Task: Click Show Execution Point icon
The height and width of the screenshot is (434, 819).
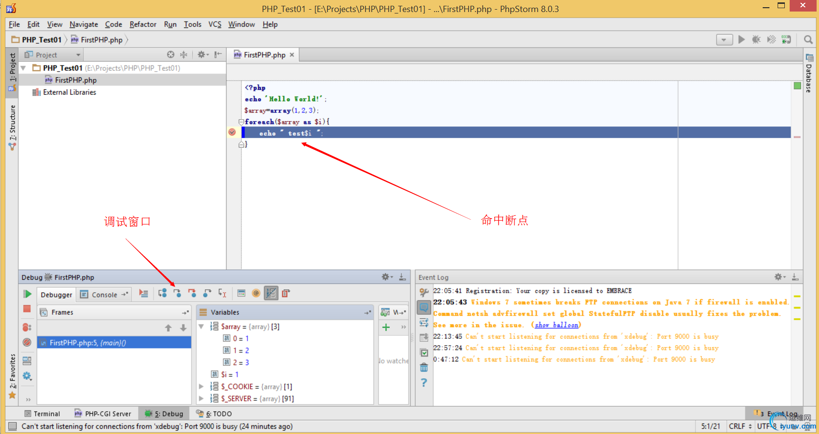Action: tap(143, 293)
